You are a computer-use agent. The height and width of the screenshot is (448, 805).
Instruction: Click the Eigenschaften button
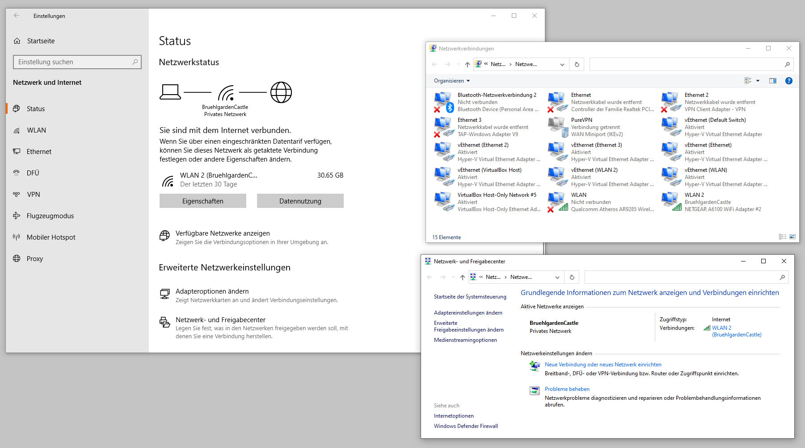202,201
